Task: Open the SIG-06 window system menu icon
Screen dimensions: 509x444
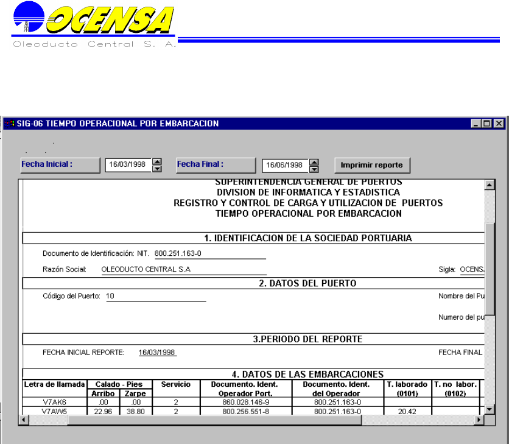Action: coord(10,124)
